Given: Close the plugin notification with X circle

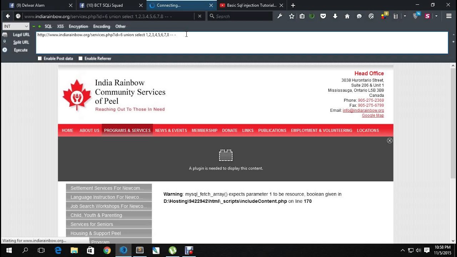Looking at the screenshot, I should tap(390, 141).
